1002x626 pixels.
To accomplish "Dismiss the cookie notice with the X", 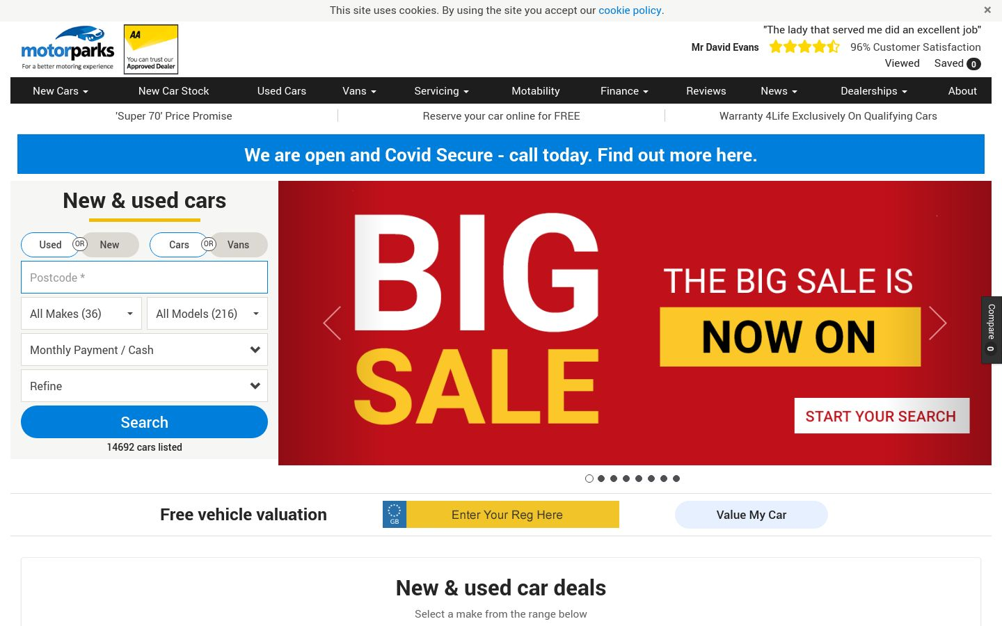I will 987,10.
